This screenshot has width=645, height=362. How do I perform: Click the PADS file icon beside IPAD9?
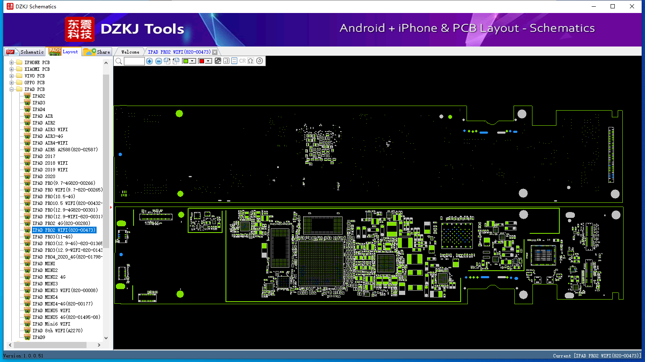tap(27, 337)
